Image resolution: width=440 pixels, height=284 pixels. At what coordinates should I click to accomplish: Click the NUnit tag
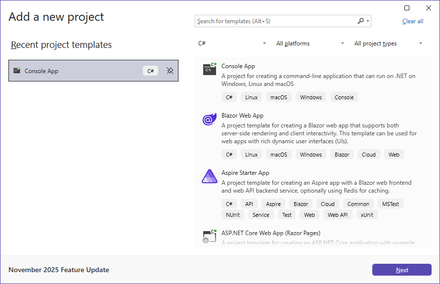[x=233, y=215]
